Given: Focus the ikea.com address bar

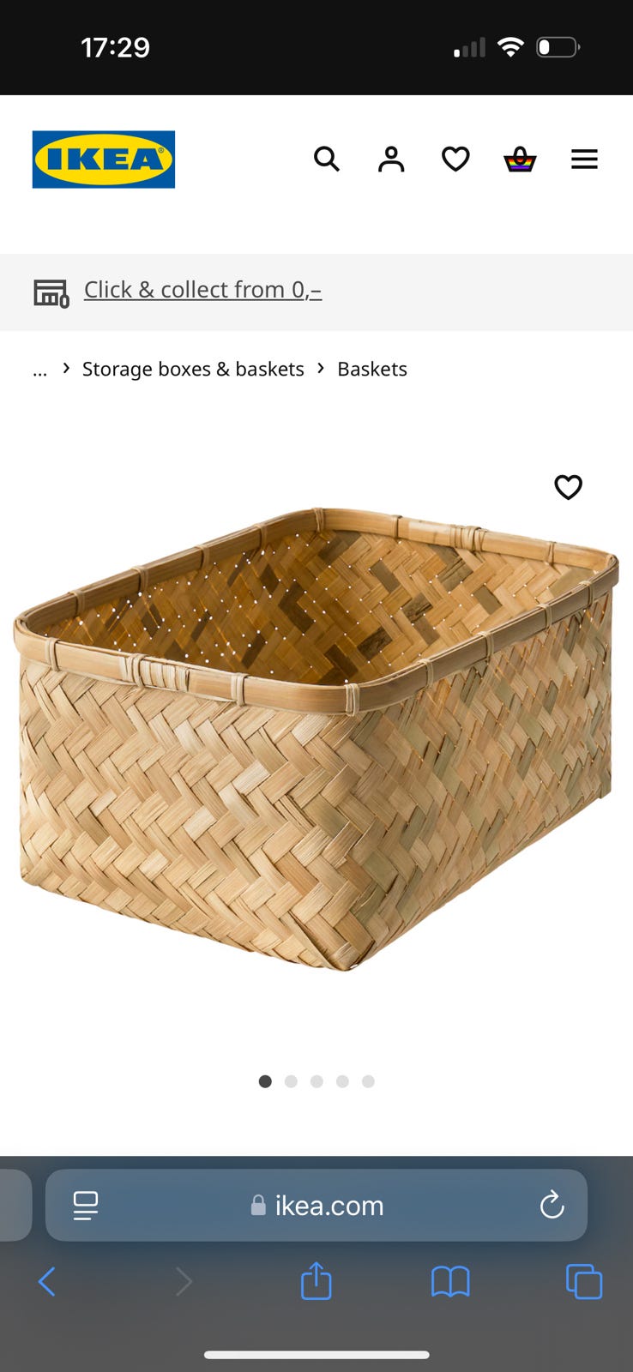Looking at the screenshot, I should click(x=316, y=1205).
